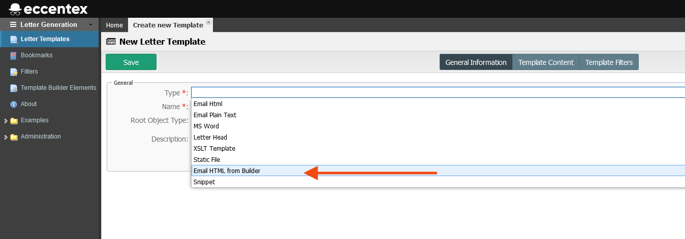
Task: Open the Bookmarks icon in sidebar
Action: pos(14,55)
